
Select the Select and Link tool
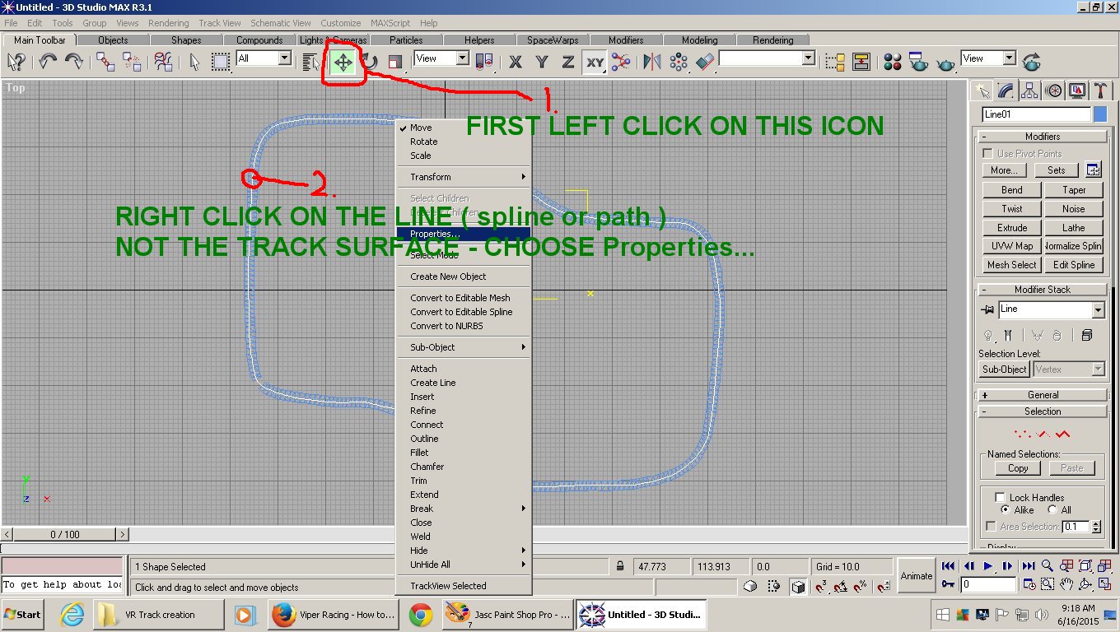click(105, 62)
